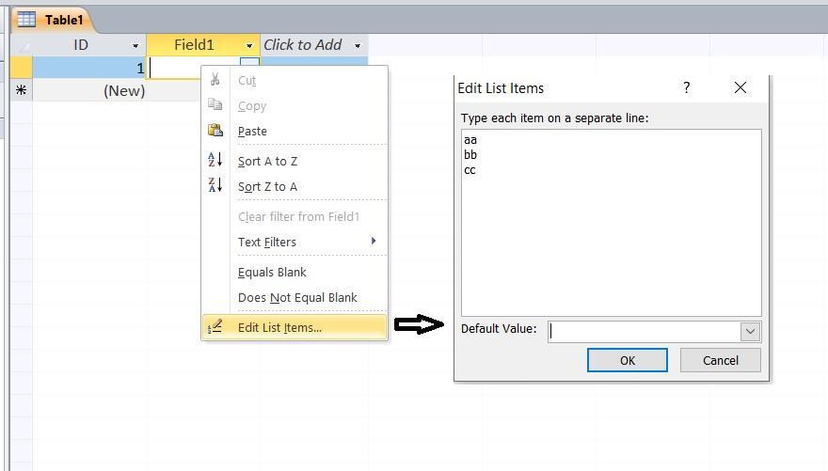Click in the list items text area
828x471 pixels.
(x=611, y=235)
